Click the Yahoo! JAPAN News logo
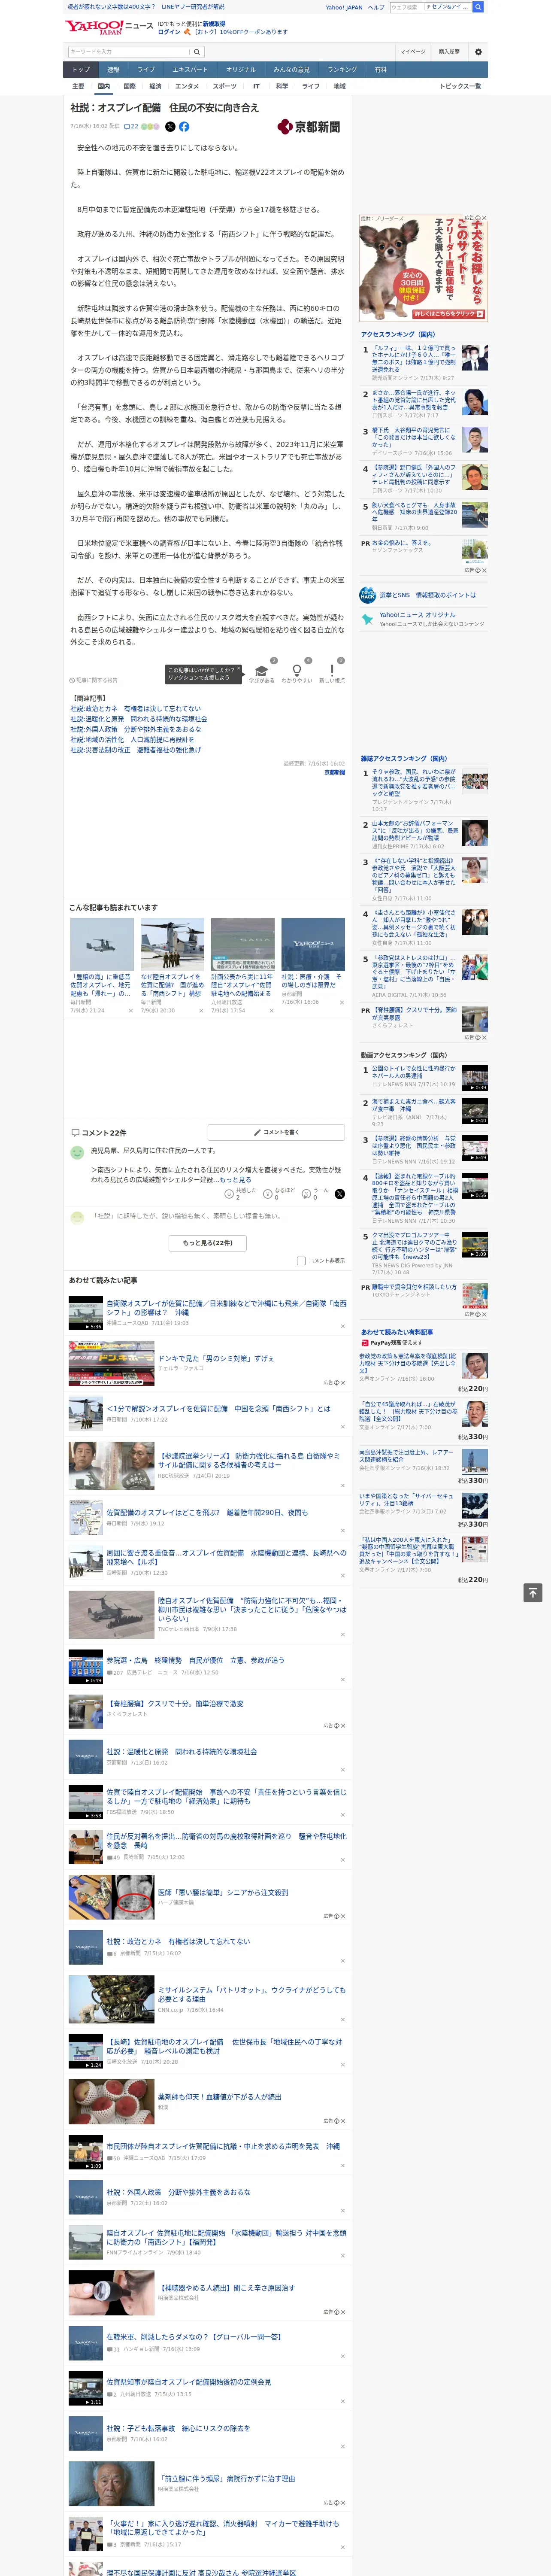This screenshot has height=2576, width=551. click(x=109, y=27)
